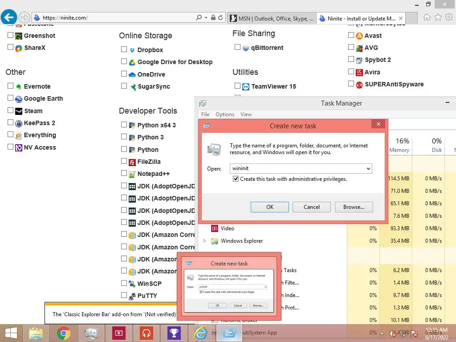Click the AVG logo icon
Screen dimensions: 456x342
coord(359,48)
